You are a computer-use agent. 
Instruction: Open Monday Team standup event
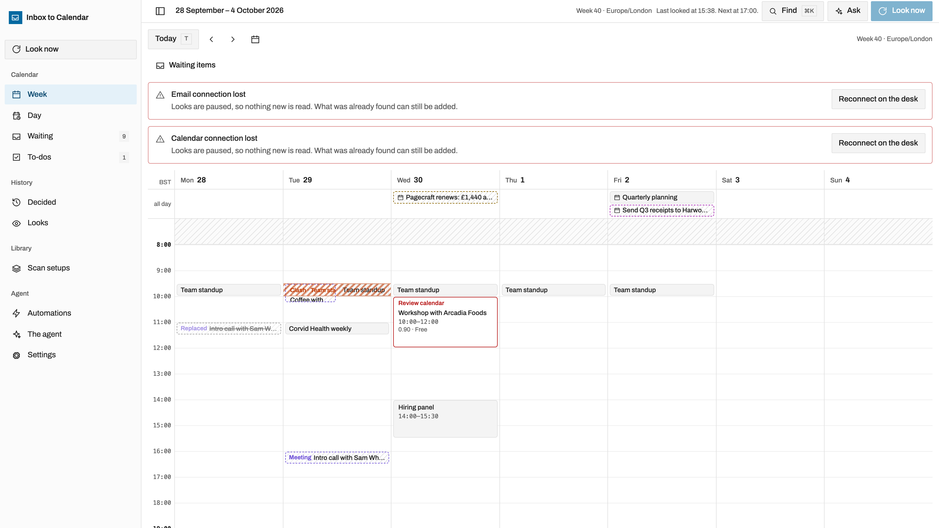point(229,290)
